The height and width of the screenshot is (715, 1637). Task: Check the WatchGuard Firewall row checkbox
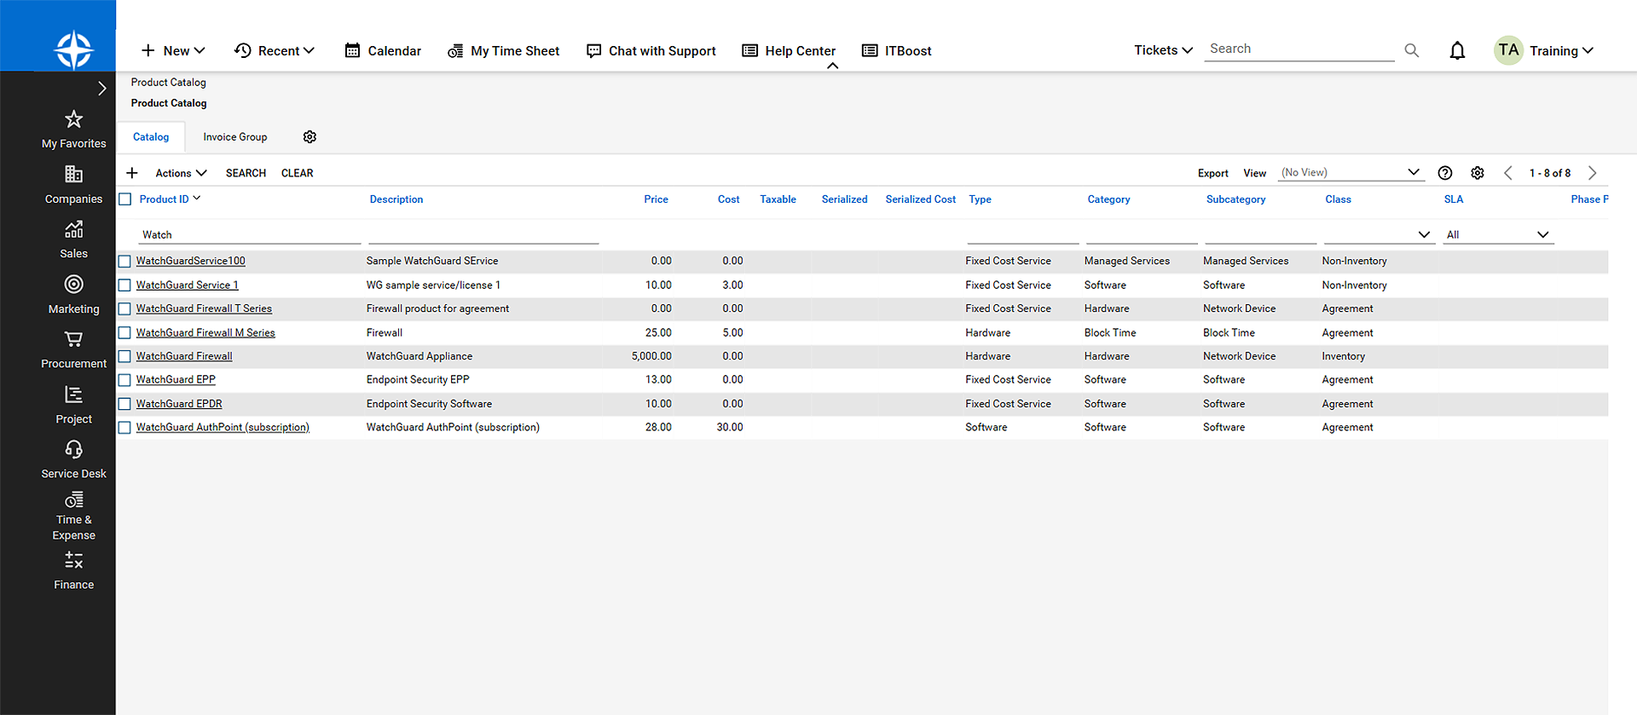(125, 357)
